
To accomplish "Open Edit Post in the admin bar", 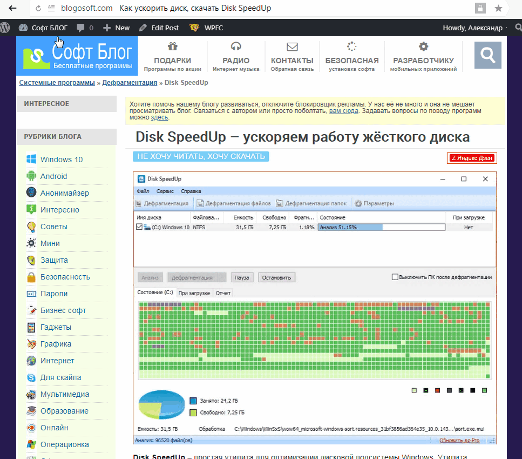I will pos(159,28).
